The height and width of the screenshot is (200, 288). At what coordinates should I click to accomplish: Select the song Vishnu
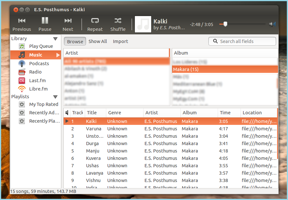[93, 180]
